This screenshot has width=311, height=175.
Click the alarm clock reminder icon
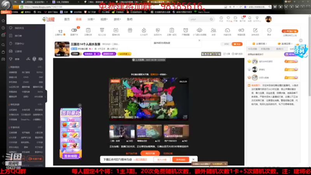click(186, 30)
